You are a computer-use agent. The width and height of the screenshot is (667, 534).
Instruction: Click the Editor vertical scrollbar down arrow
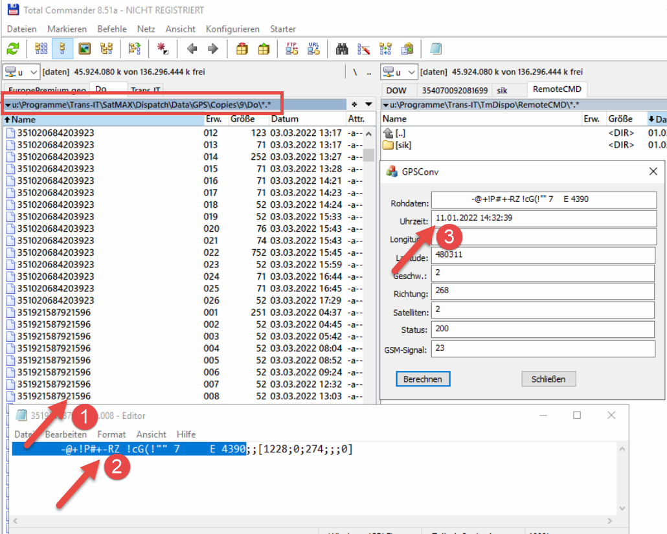pyautogui.click(x=622, y=508)
